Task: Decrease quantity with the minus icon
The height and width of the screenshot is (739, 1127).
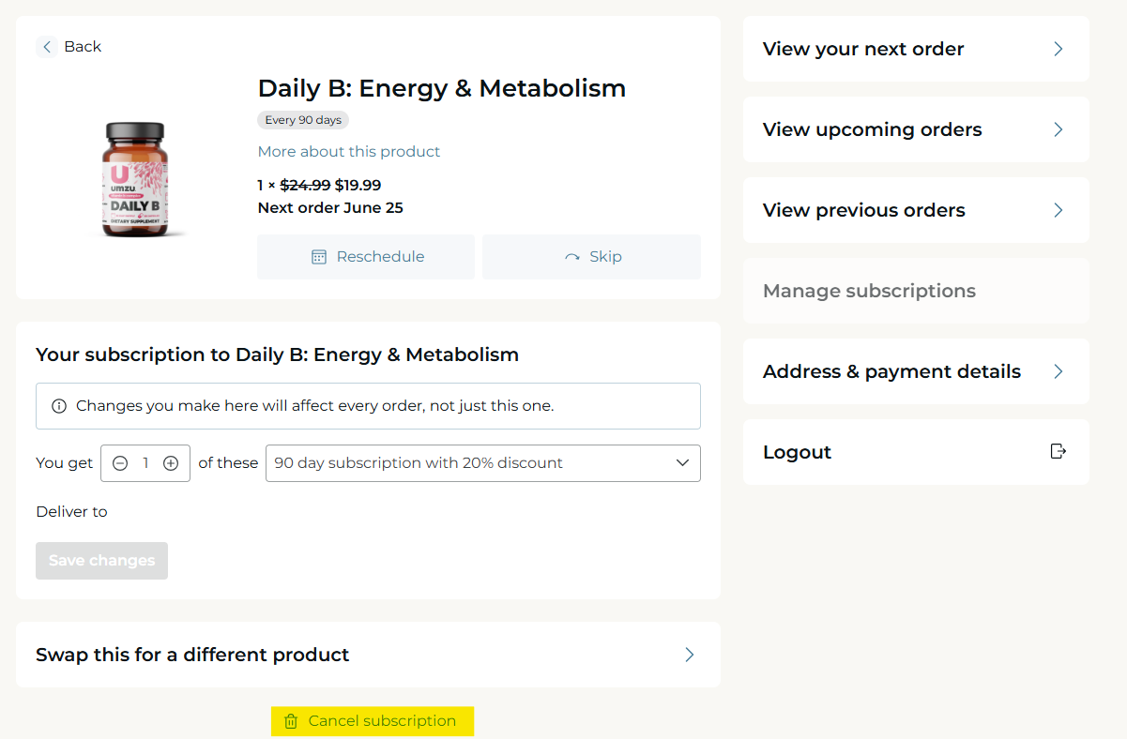Action: coord(120,463)
